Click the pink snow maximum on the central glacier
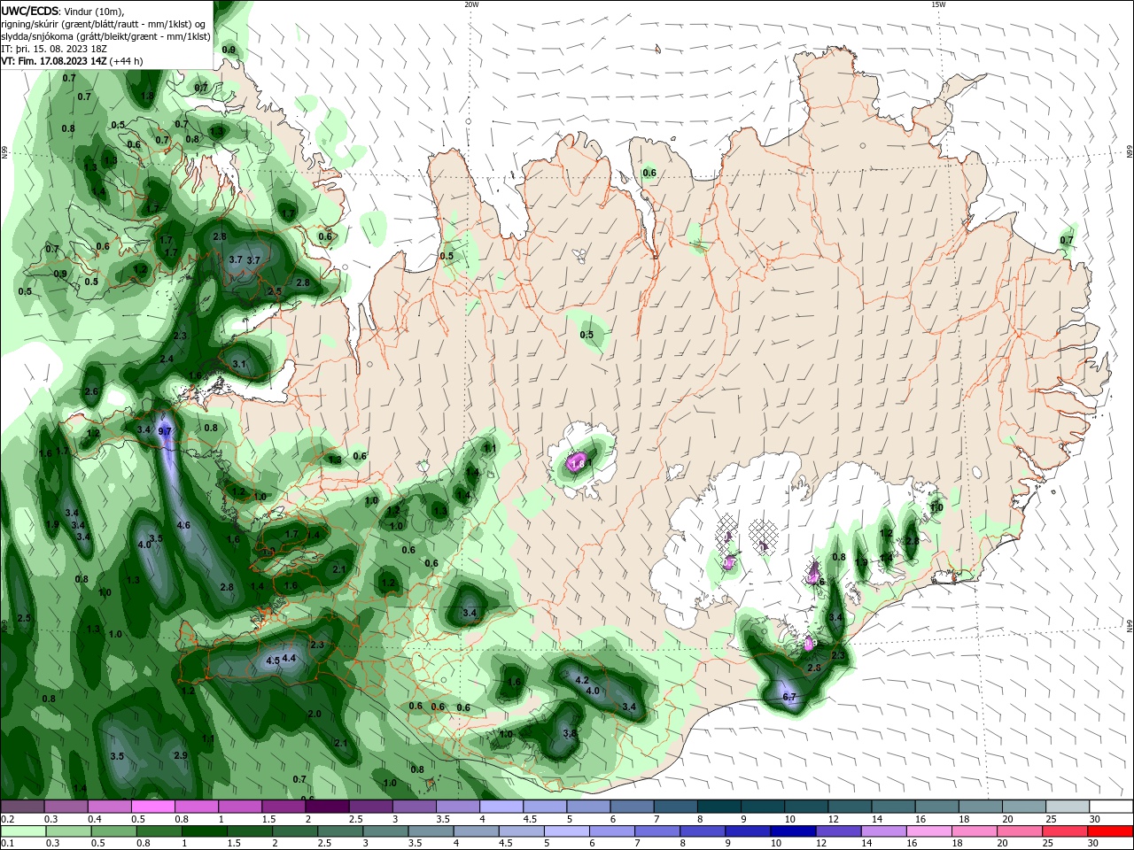Viewport: 1134px width, 850px height. 578,461
